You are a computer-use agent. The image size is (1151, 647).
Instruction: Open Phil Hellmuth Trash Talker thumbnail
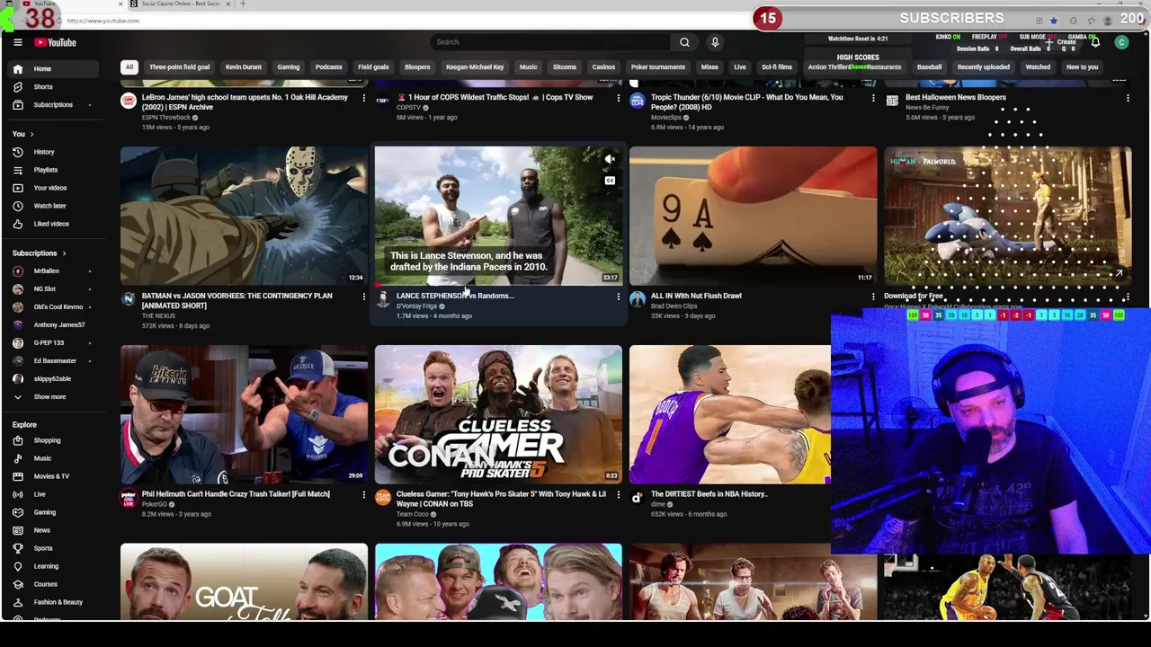click(x=244, y=414)
